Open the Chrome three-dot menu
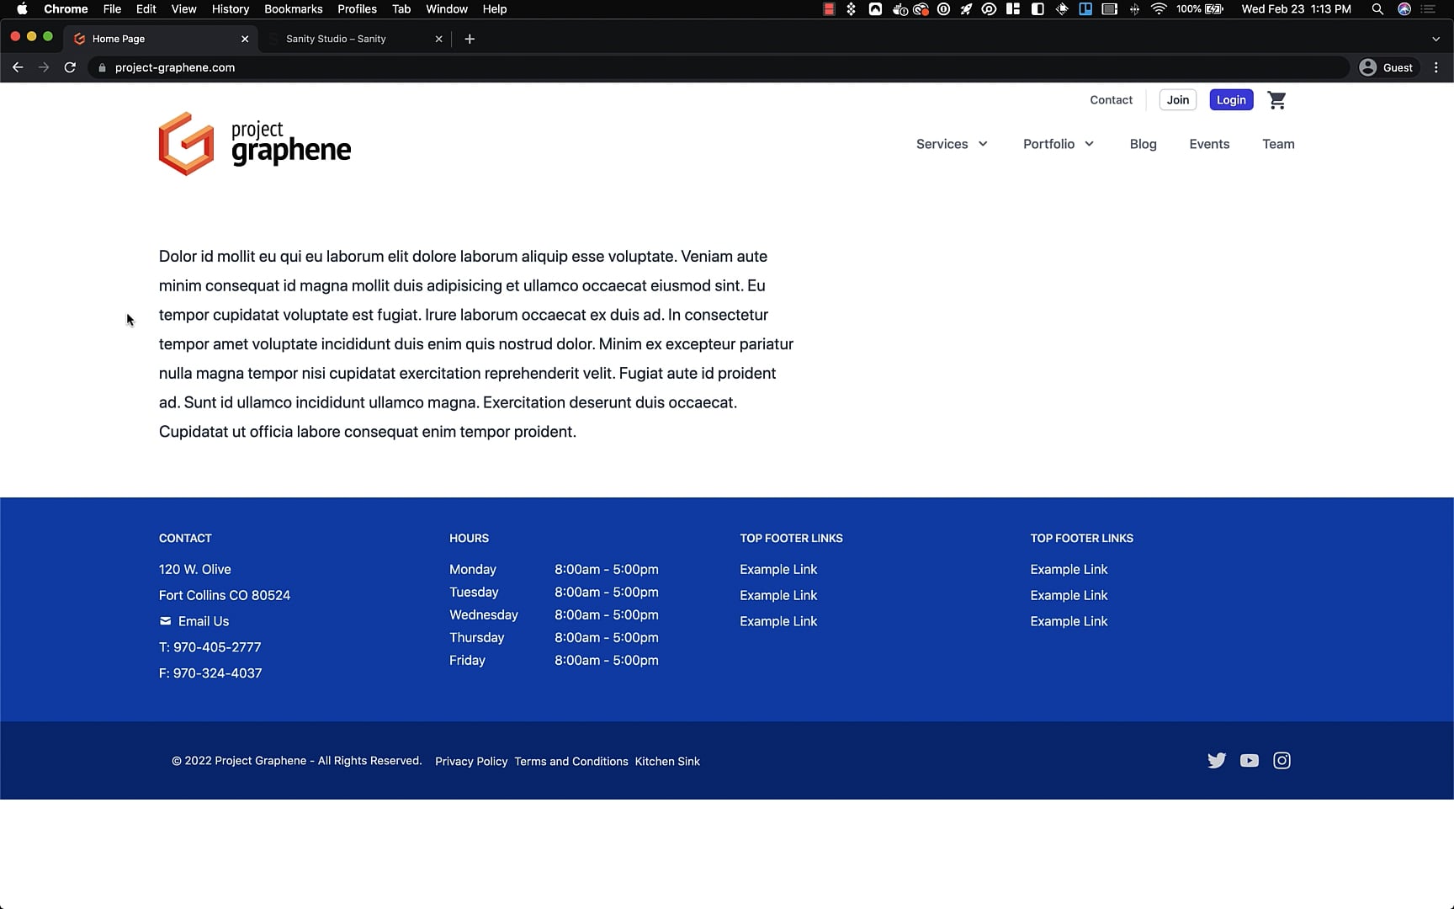This screenshot has height=909, width=1454. coord(1436,67)
